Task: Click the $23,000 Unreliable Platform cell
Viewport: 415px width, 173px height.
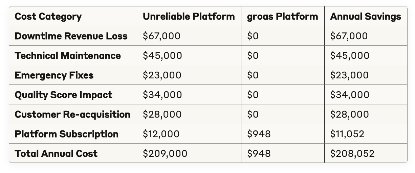Action: pyautogui.click(x=162, y=75)
